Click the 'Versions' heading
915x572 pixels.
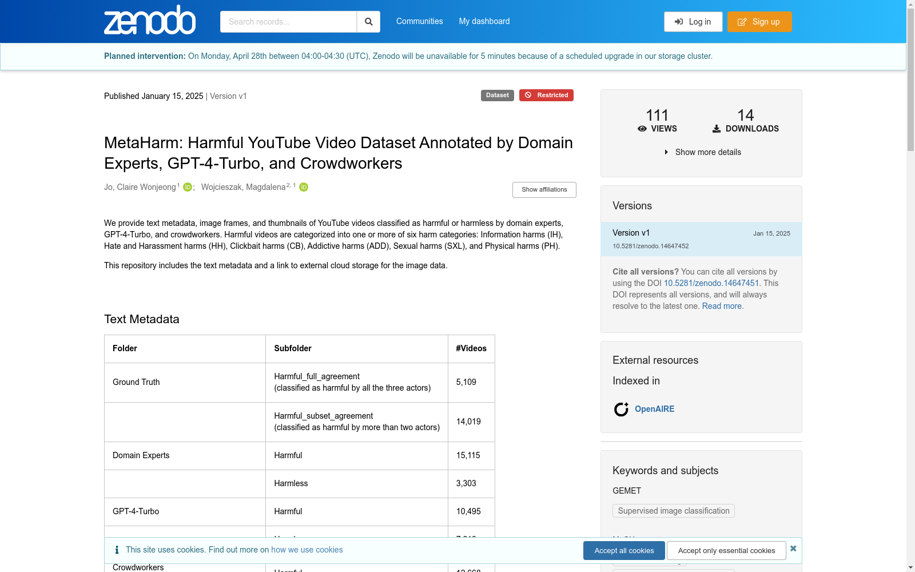[632, 206]
